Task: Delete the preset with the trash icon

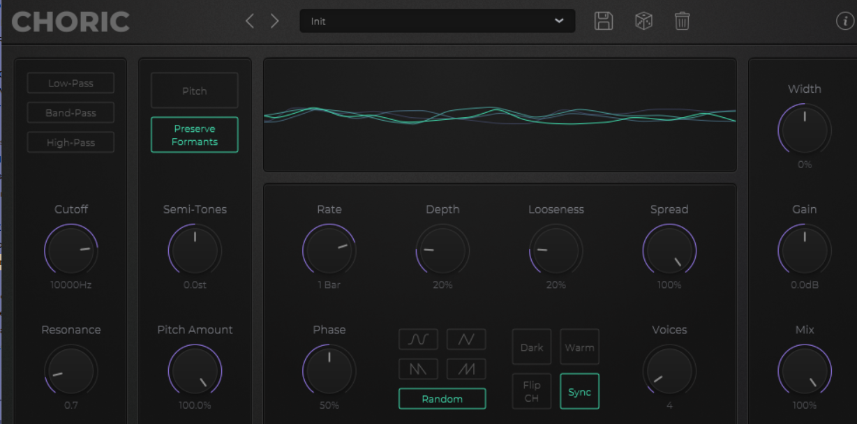Action: pos(683,21)
